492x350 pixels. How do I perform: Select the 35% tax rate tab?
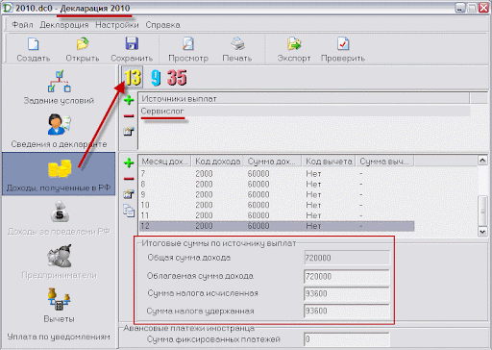tap(177, 78)
